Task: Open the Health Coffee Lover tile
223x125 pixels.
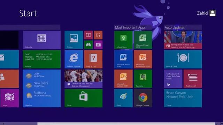Action: (173, 79)
